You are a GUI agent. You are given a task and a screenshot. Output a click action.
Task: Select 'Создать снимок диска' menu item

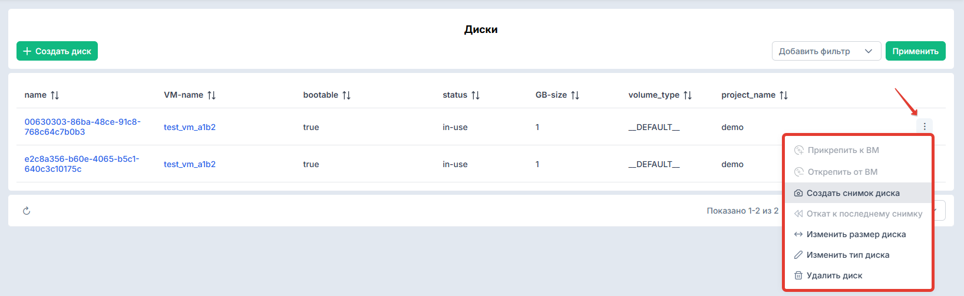[x=858, y=193]
